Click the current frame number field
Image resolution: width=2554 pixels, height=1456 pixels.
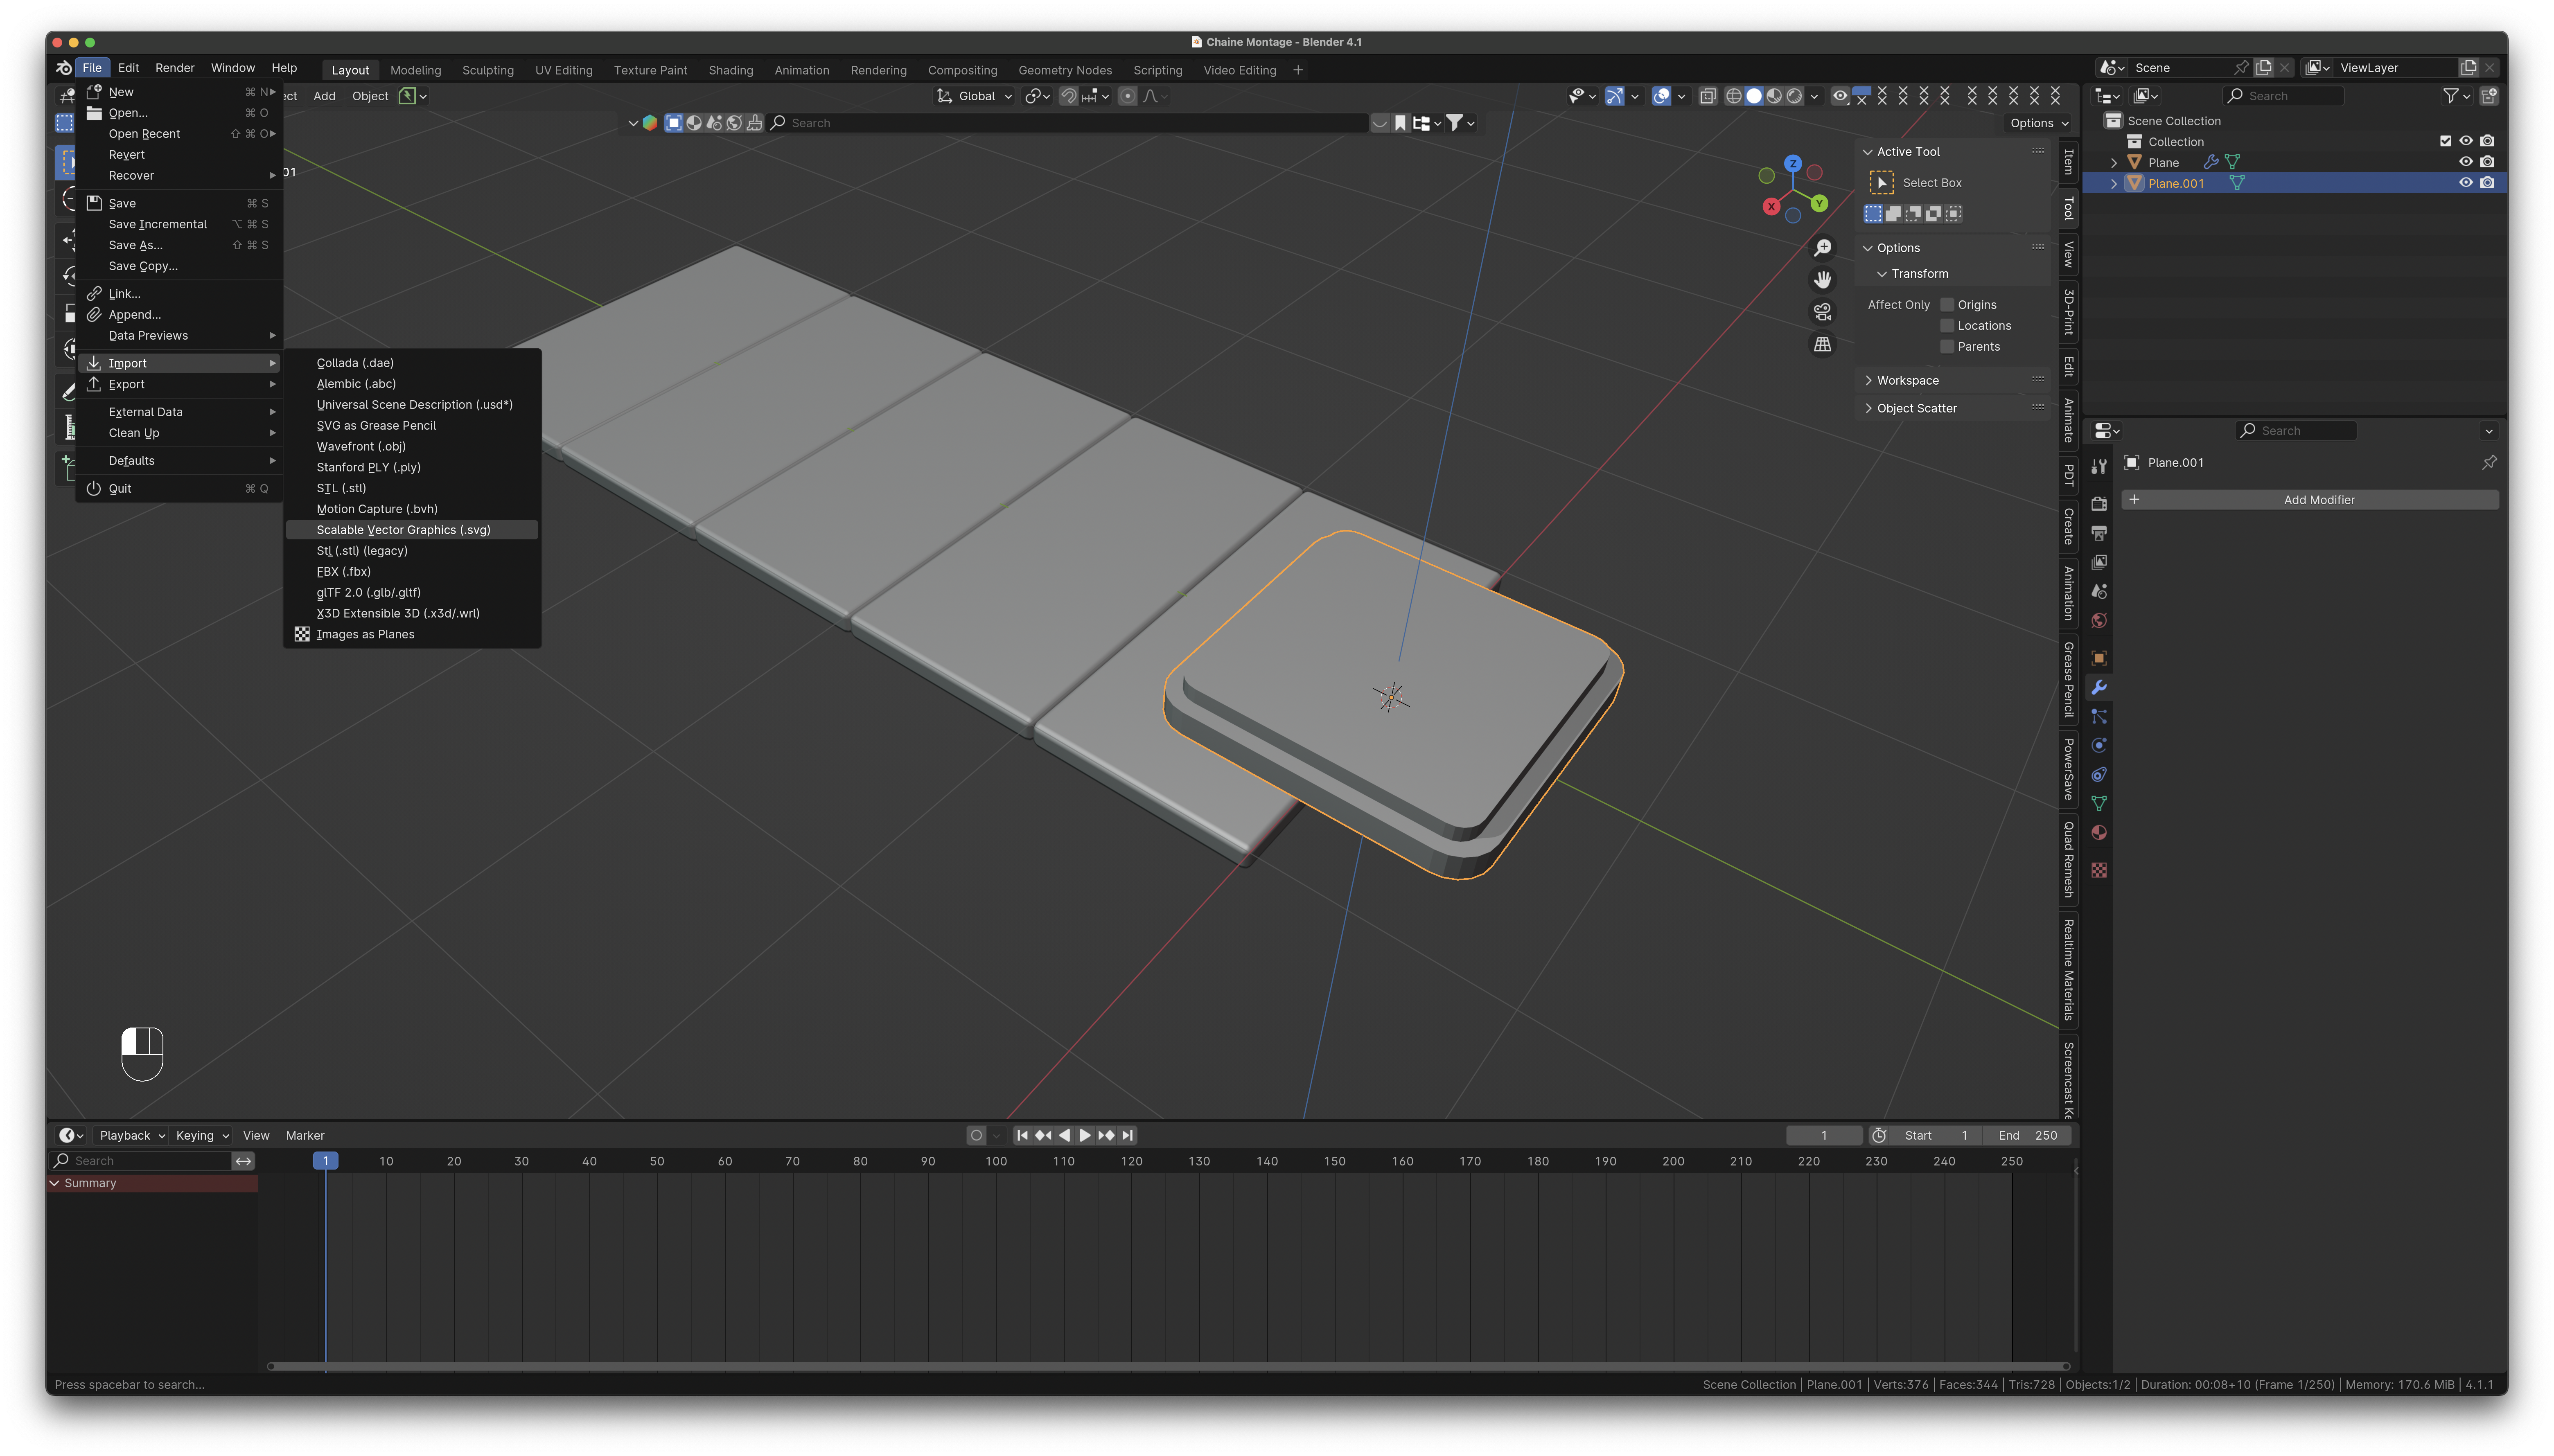(x=1824, y=1135)
